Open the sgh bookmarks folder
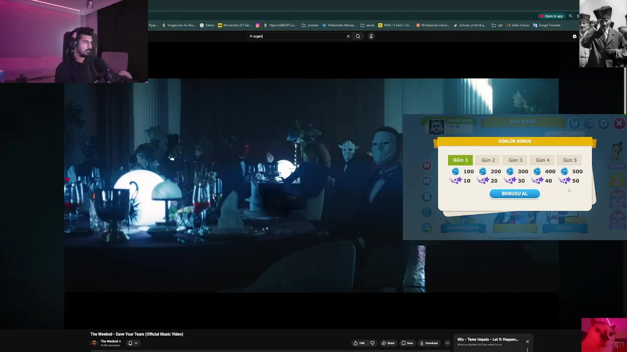 tap(497, 25)
